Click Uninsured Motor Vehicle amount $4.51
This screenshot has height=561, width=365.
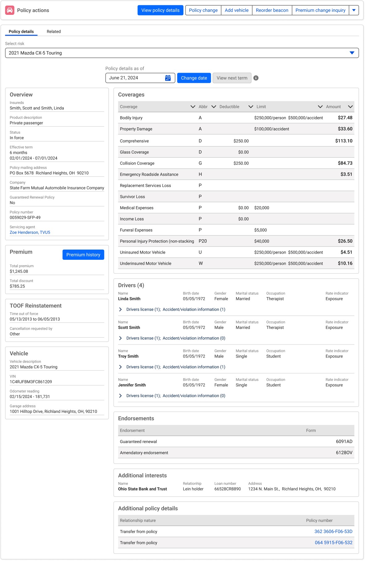346,252
